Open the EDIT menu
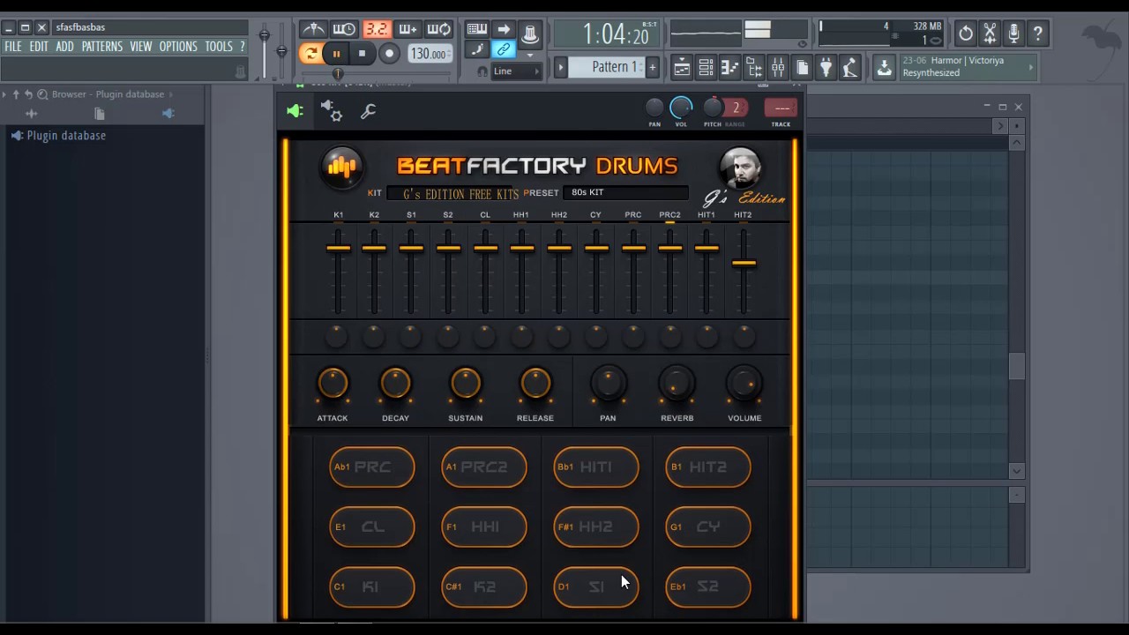The height and width of the screenshot is (635, 1129). 39,47
